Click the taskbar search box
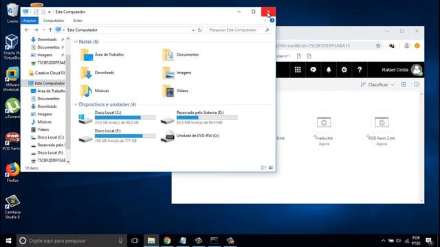Image resolution: width=440 pixels, height=247 pixels. (x=71, y=241)
